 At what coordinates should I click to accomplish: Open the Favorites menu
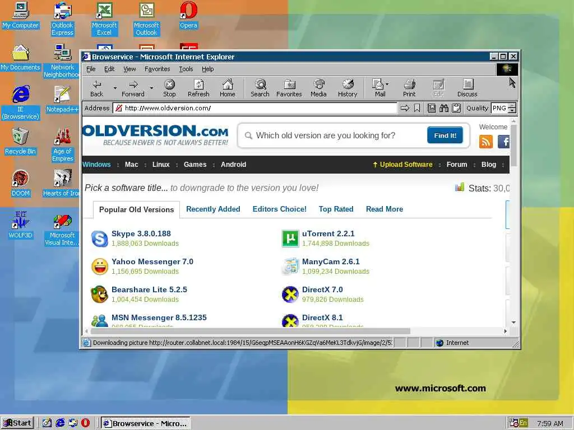[157, 69]
